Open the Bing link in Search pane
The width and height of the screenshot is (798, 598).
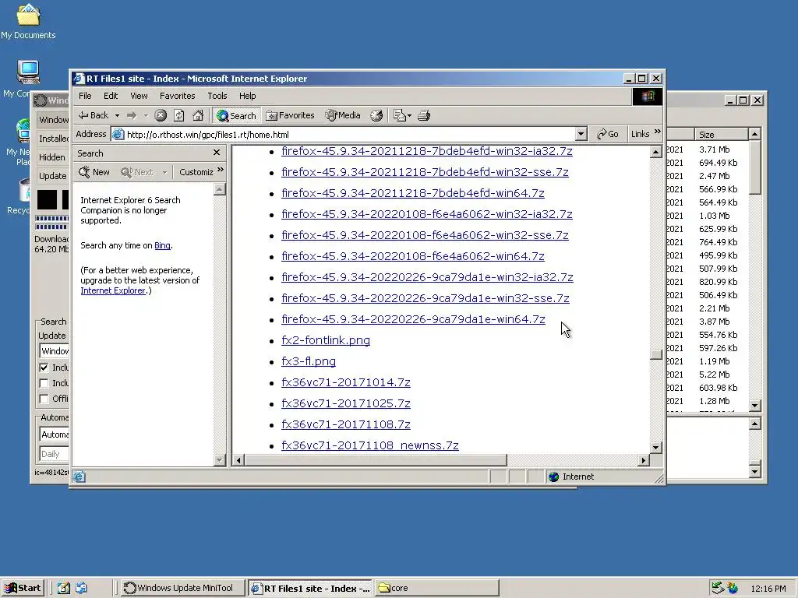[162, 245]
